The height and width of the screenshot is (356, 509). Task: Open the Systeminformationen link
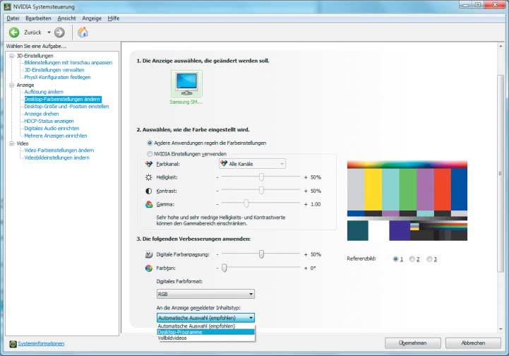(x=41, y=344)
